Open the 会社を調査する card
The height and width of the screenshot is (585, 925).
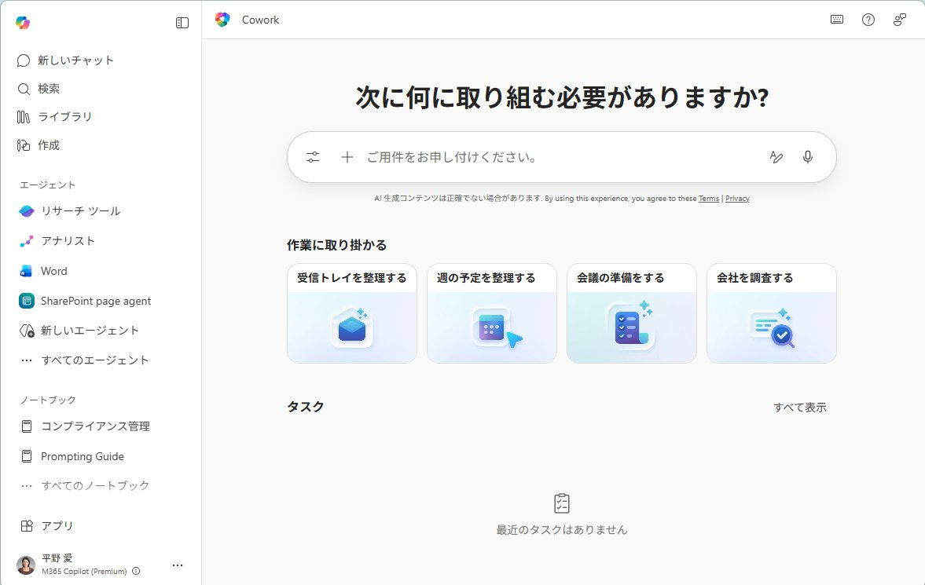[771, 313]
